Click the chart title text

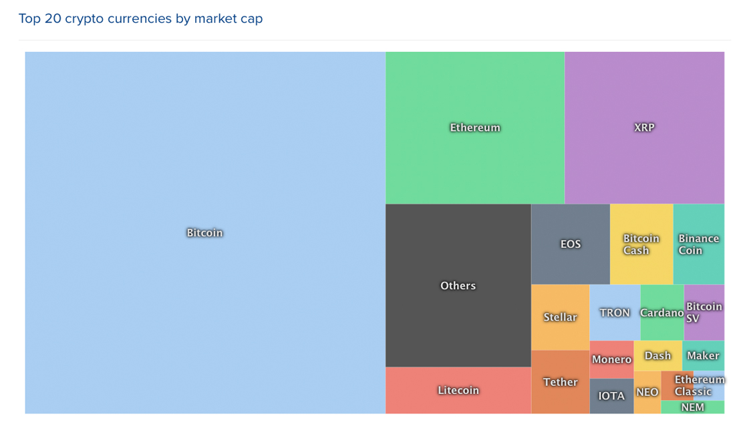140,19
